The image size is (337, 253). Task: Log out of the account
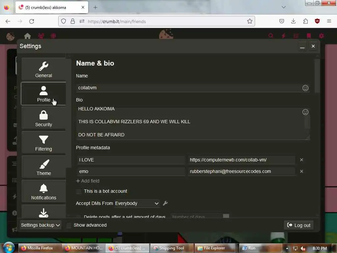coord(299,225)
